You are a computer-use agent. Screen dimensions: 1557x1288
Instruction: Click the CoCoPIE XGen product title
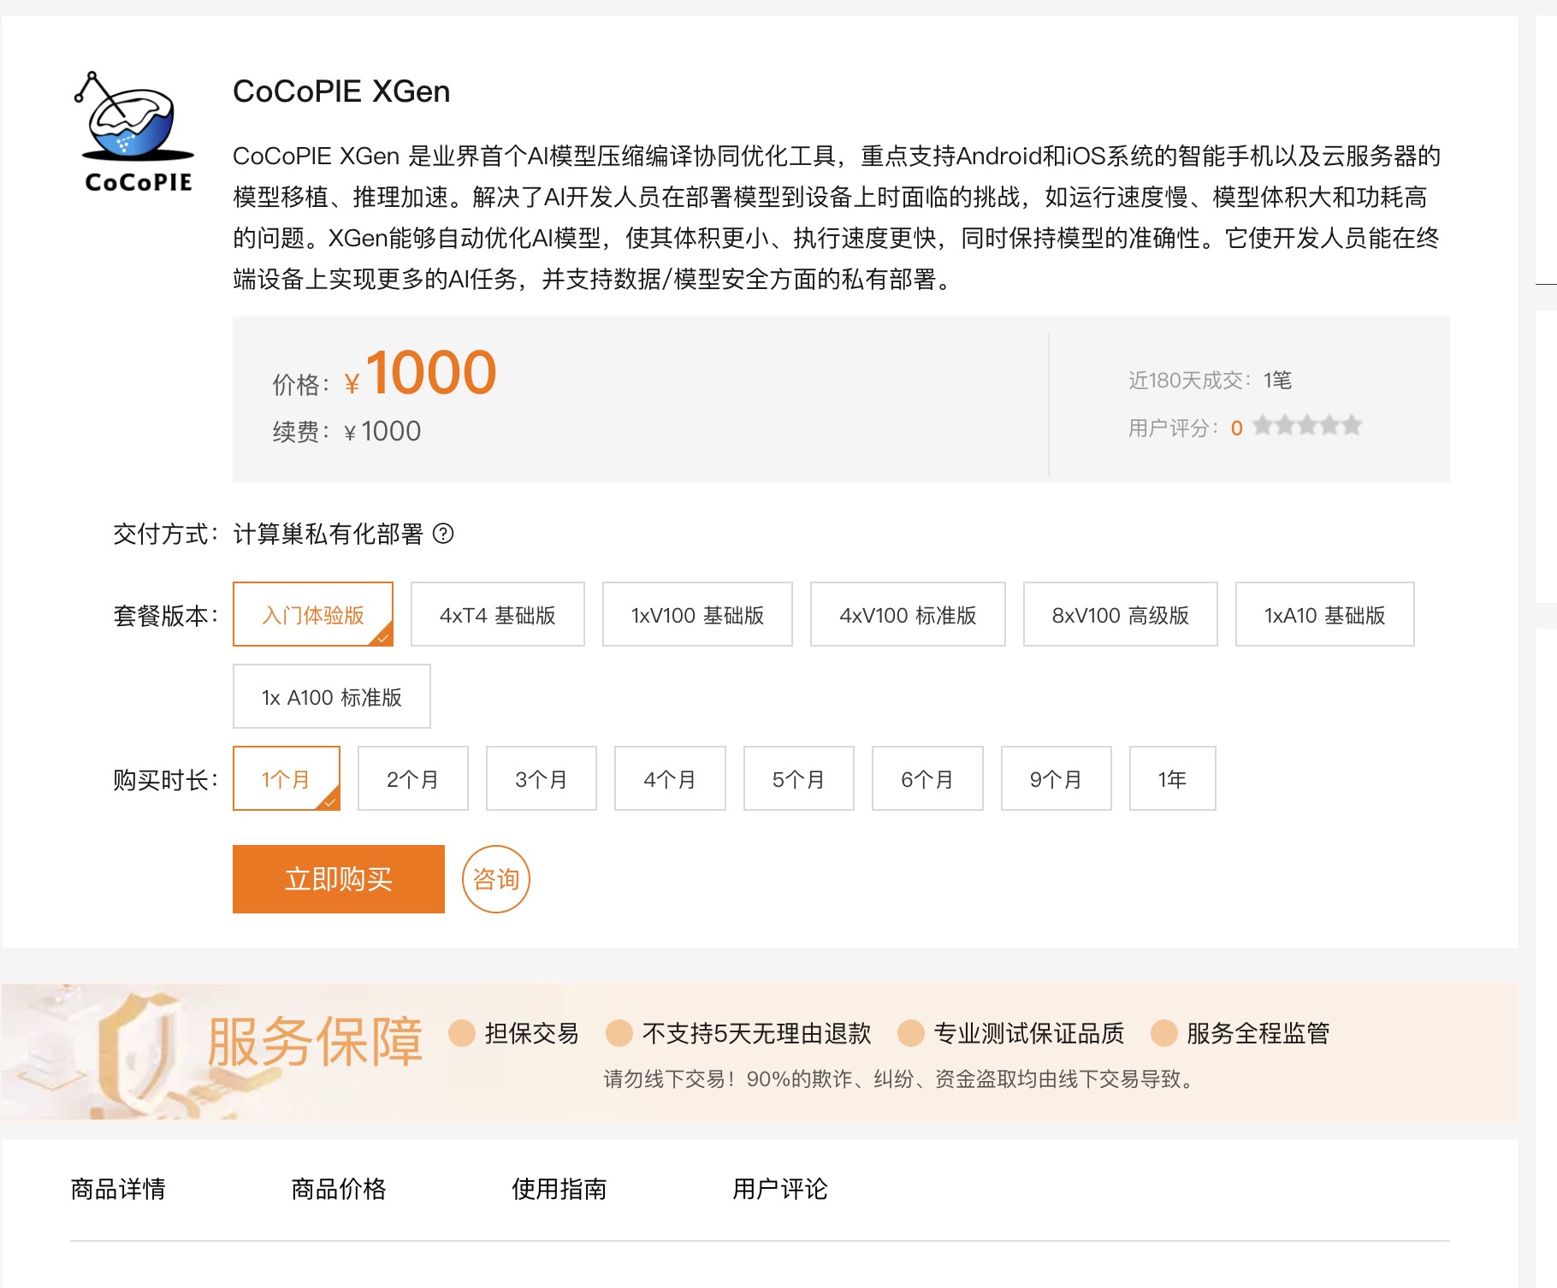[x=341, y=92]
